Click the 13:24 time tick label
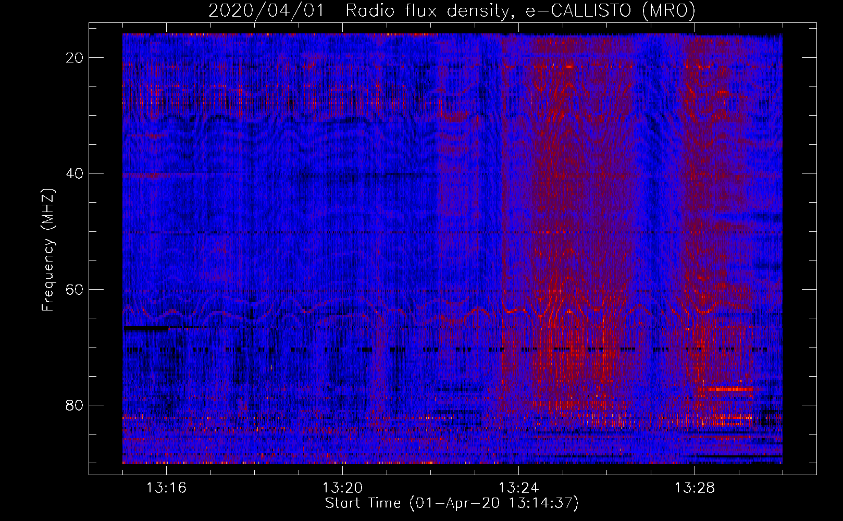Image resolution: width=843 pixels, height=521 pixels. click(x=518, y=488)
